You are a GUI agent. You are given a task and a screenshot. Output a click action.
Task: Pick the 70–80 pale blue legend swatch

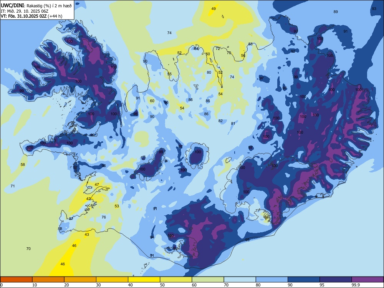pyautogui.click(x=240, y=280)
